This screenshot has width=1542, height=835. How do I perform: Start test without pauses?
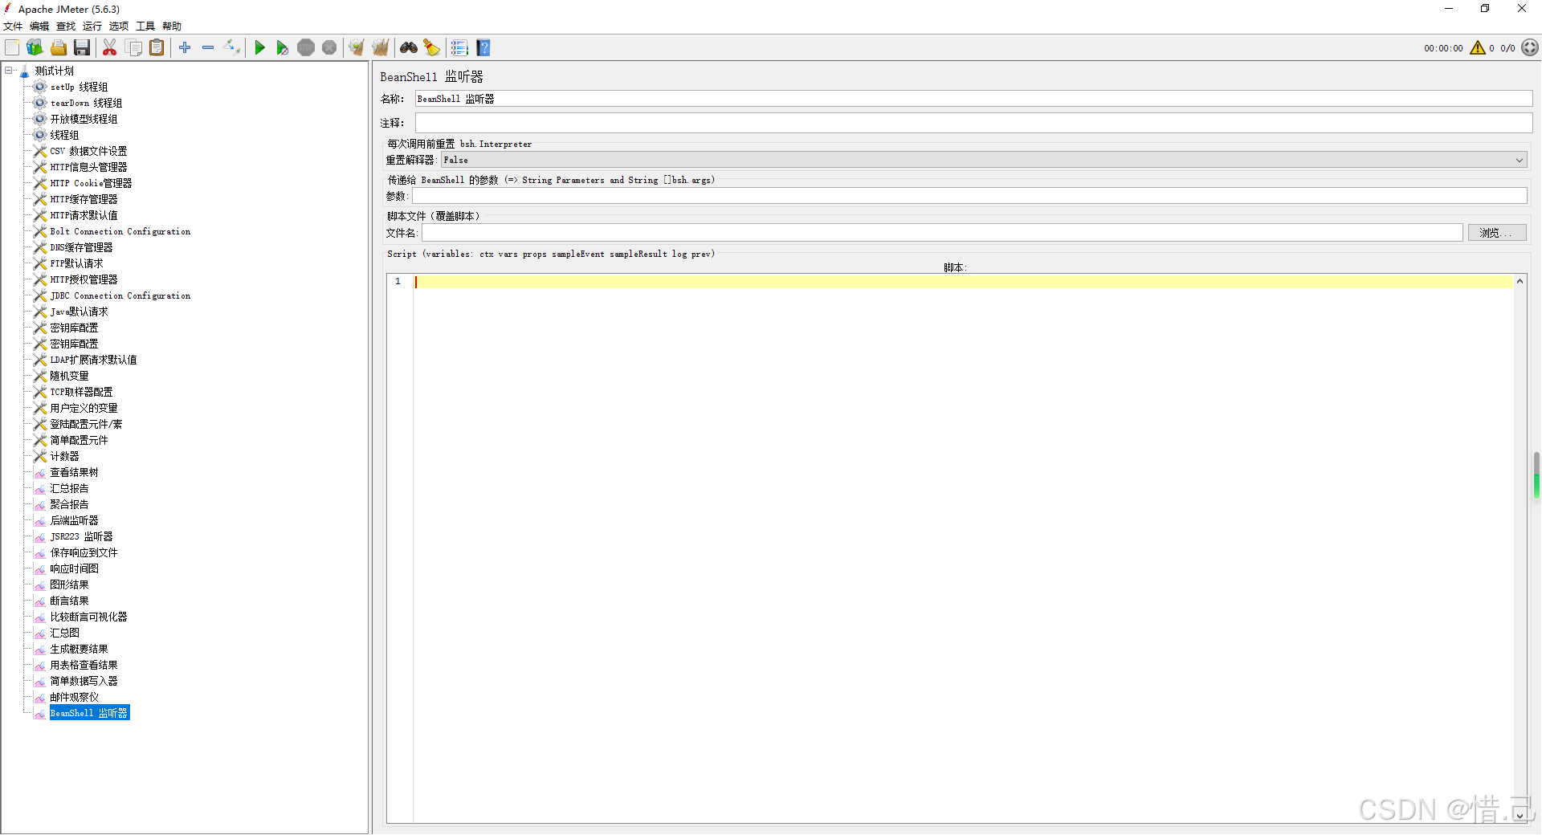pyautogui.click(x=283, y=48)
